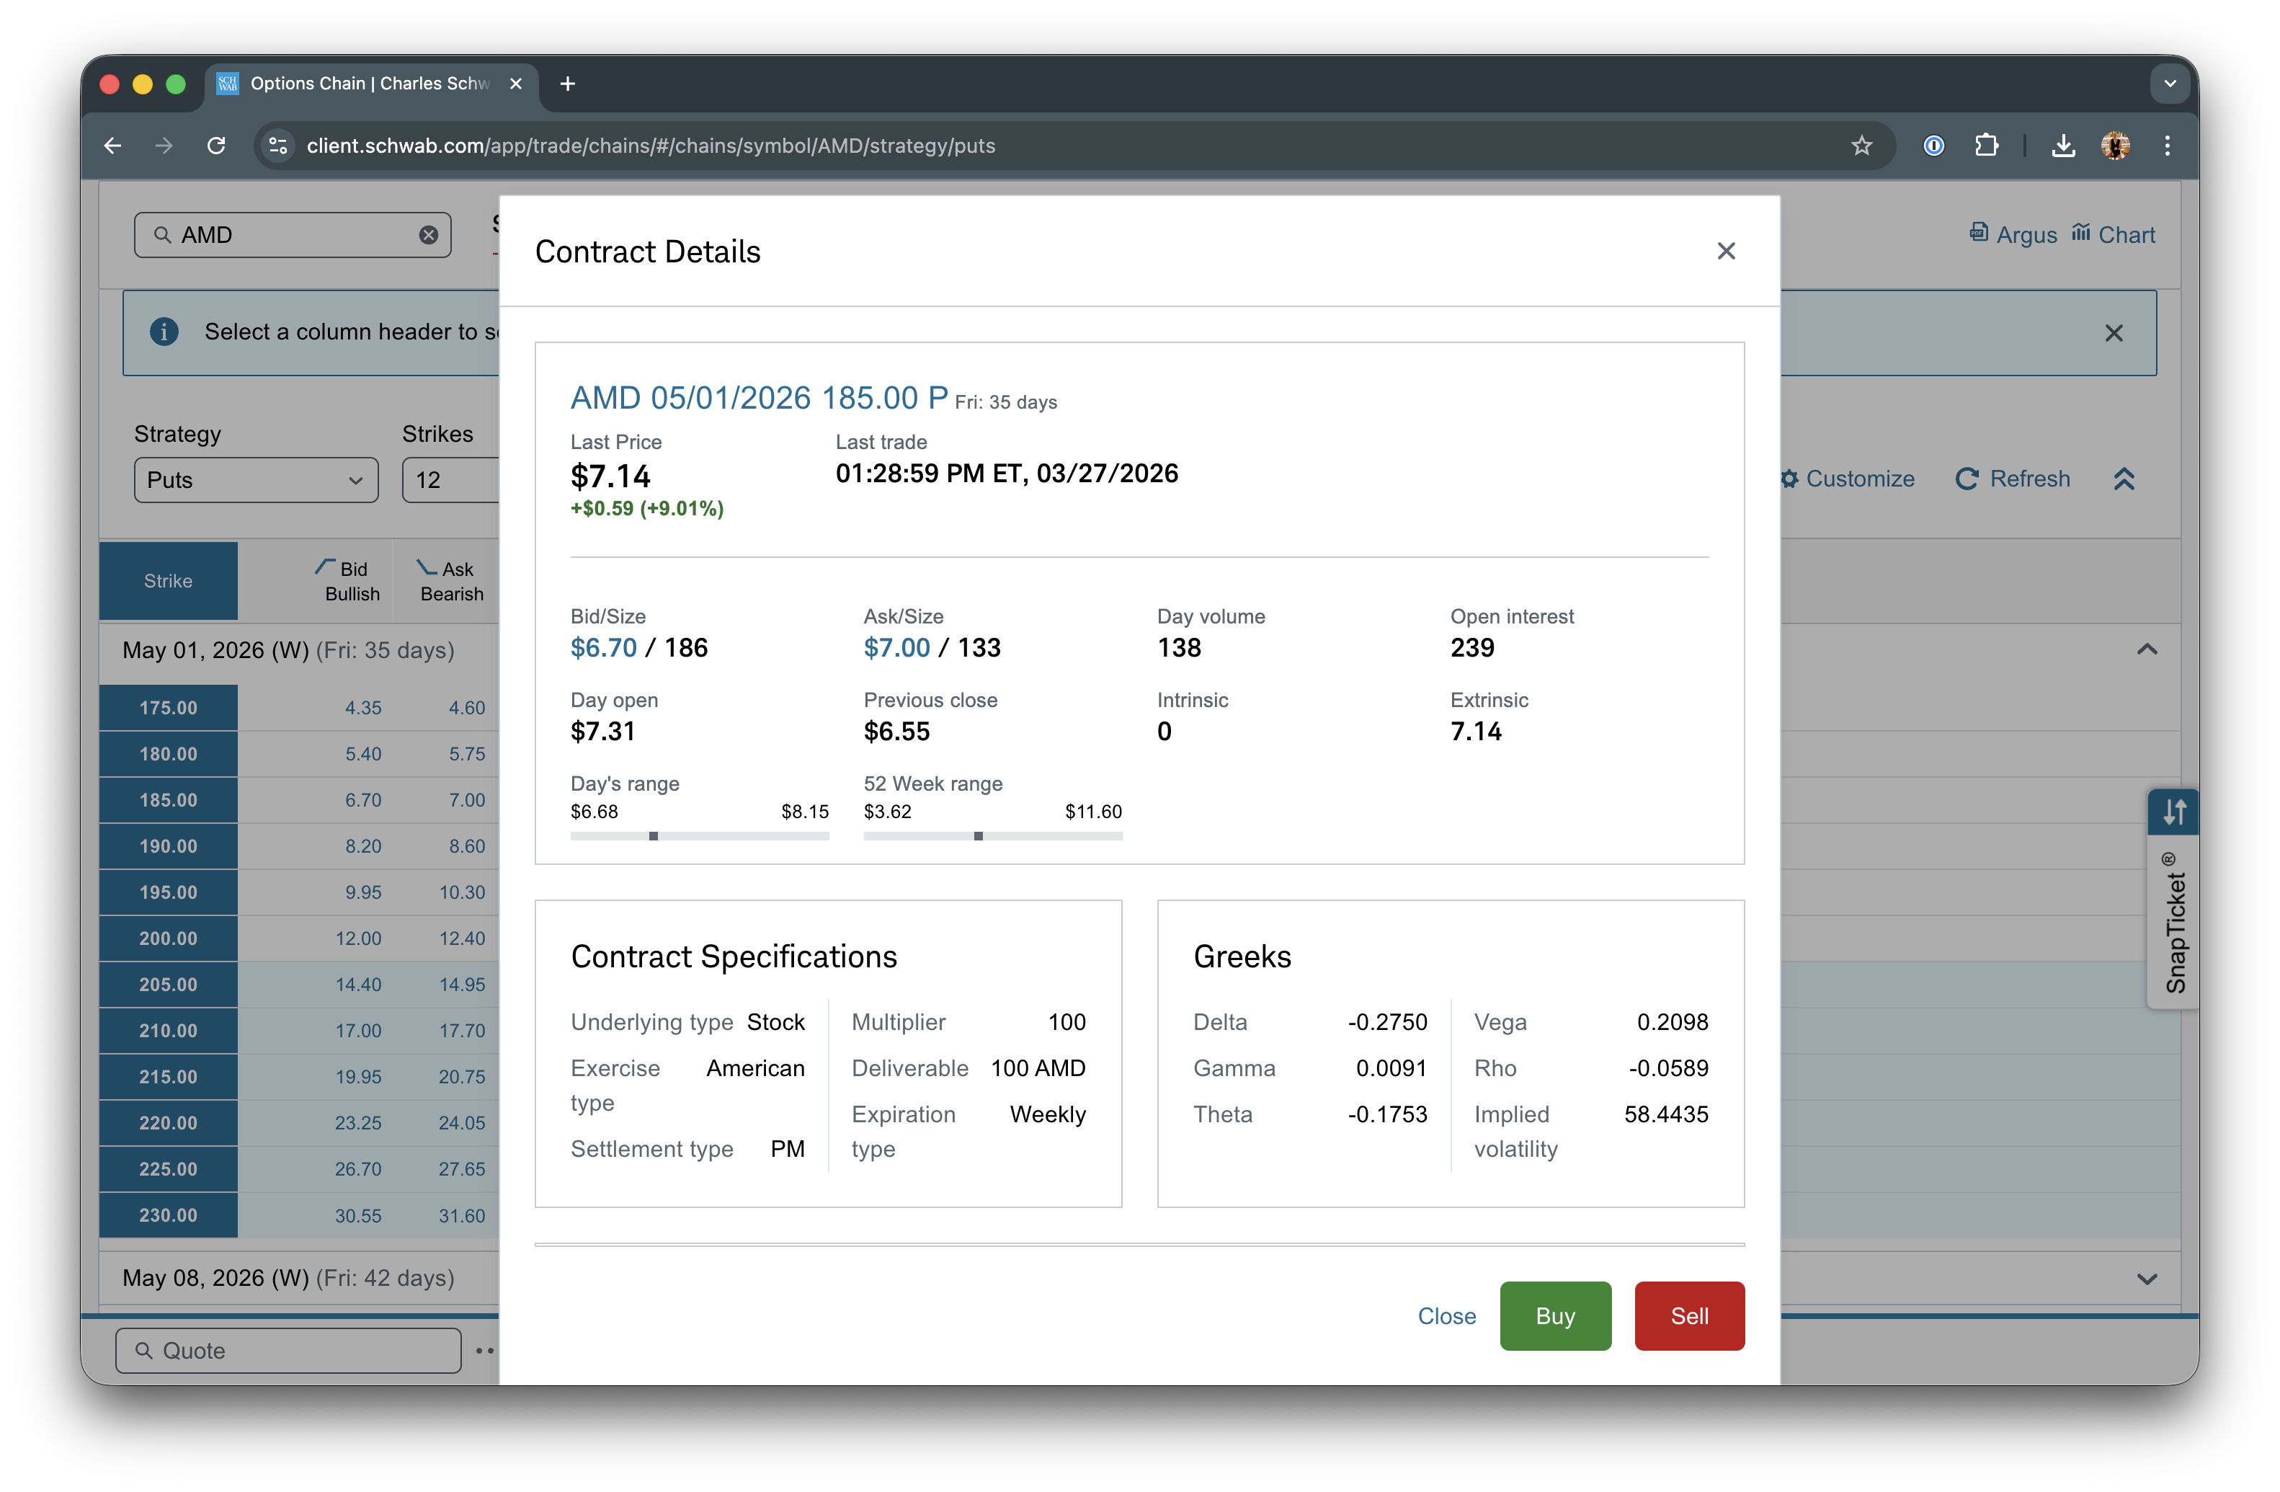Select the 230.00 strike row
Image resolution: width=2280 pixels, height=1492 pixels.
coord(168,1215)
